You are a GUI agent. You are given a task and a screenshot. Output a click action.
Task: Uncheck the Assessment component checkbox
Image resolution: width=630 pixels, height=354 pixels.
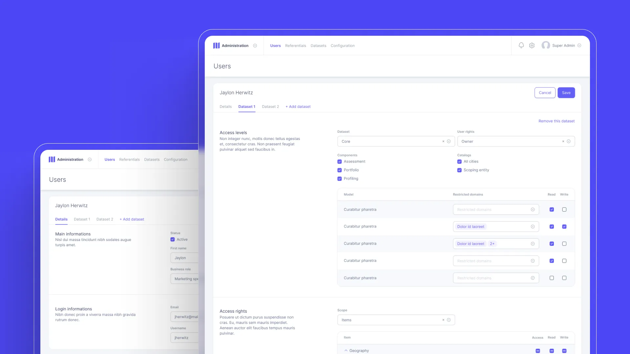click(x=340, y=162)
